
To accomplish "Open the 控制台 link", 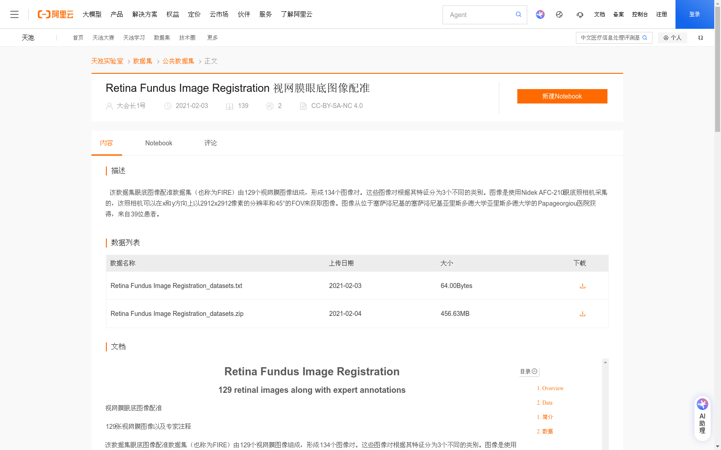I will (640, 14).
